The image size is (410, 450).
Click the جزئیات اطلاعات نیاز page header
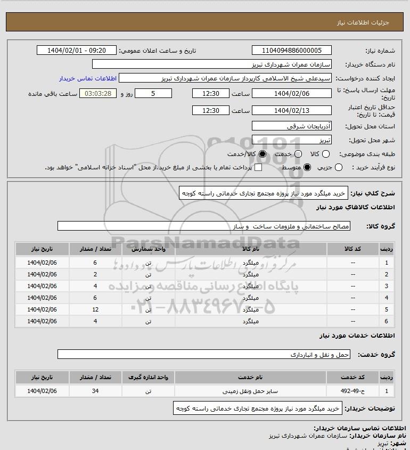[x=363, y=22]
